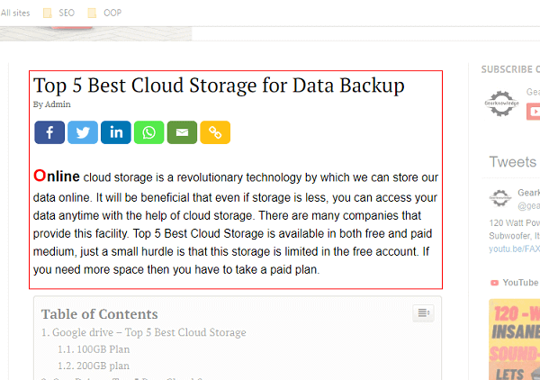The image size is (540, 380).
Task: Jump to Google drive section in contents
Action: tap(144, 332)
